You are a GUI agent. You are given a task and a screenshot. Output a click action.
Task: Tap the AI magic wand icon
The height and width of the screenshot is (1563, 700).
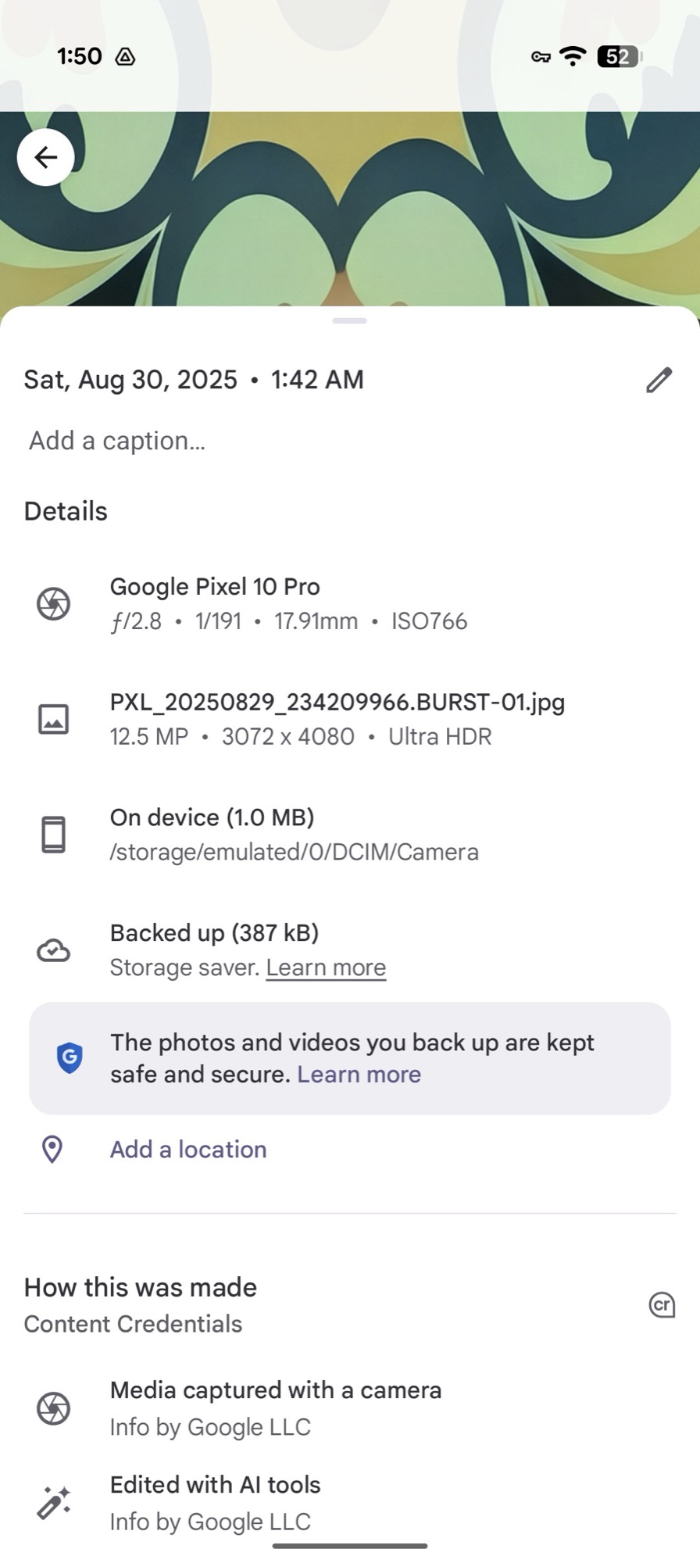click(x=54, y=1502)
